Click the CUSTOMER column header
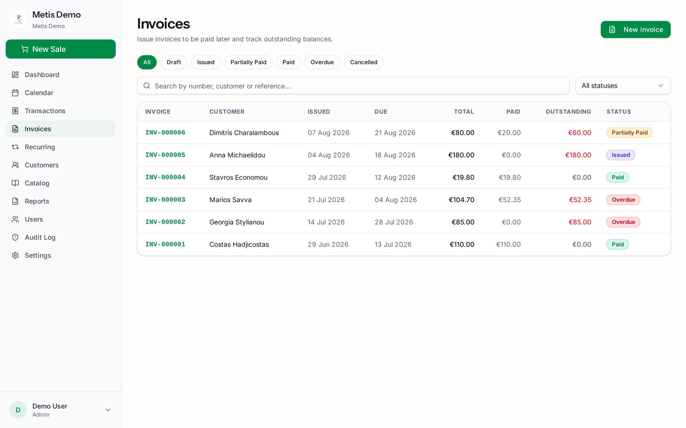 227,112
